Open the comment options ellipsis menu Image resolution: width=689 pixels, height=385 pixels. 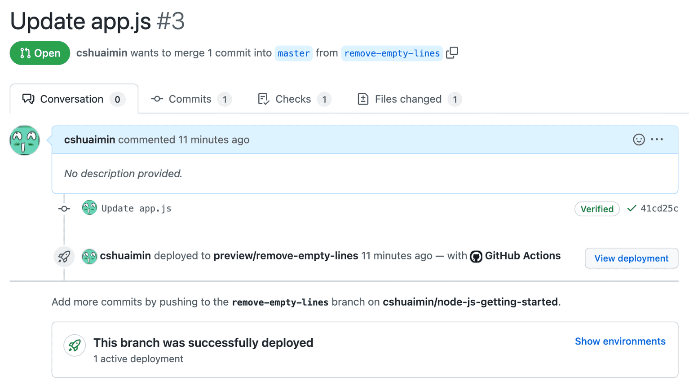(x=657, y=140)
